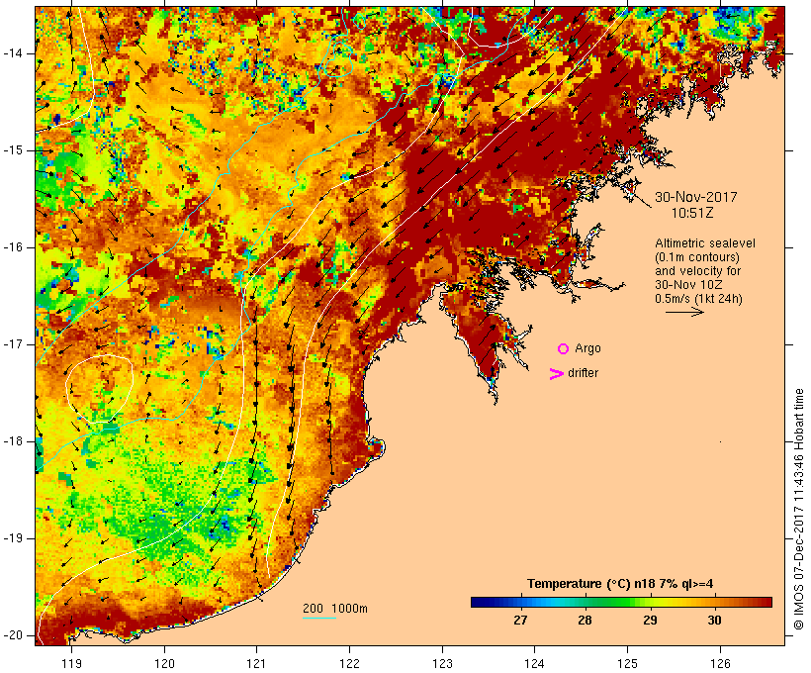Click the '-18' latitude axis label
Viewport: 811px width, 673px height.
[x=13, y=441]
